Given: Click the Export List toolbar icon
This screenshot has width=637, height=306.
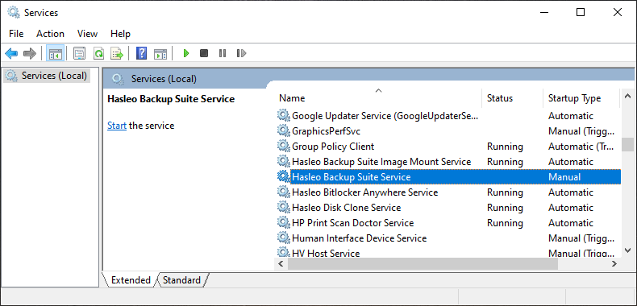Looking at the screenshot, I should click(117, 53).
